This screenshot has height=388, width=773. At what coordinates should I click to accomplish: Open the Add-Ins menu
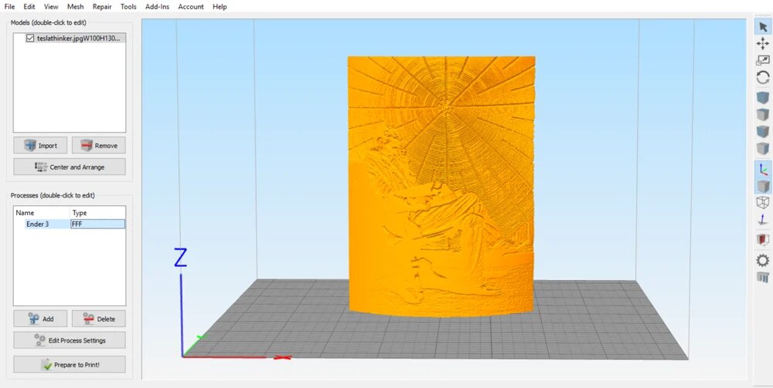point(157,7)
